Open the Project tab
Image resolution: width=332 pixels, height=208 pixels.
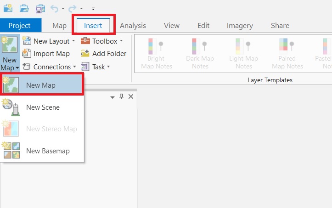click(20, 26)
